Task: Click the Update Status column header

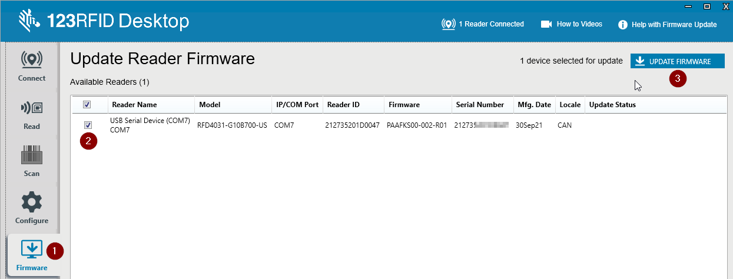Action: point(612,105)
